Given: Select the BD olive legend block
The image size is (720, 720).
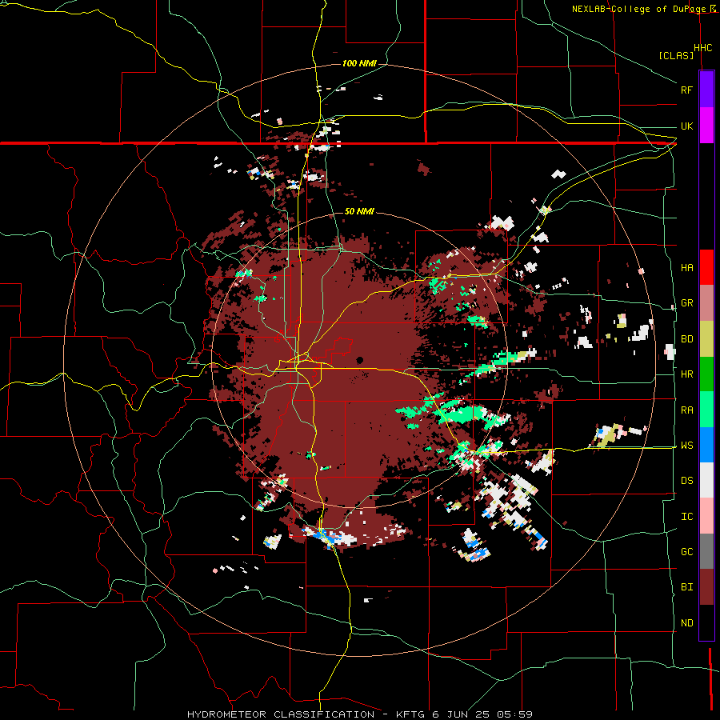Looking at the screenshot, I should click(706, 339).
